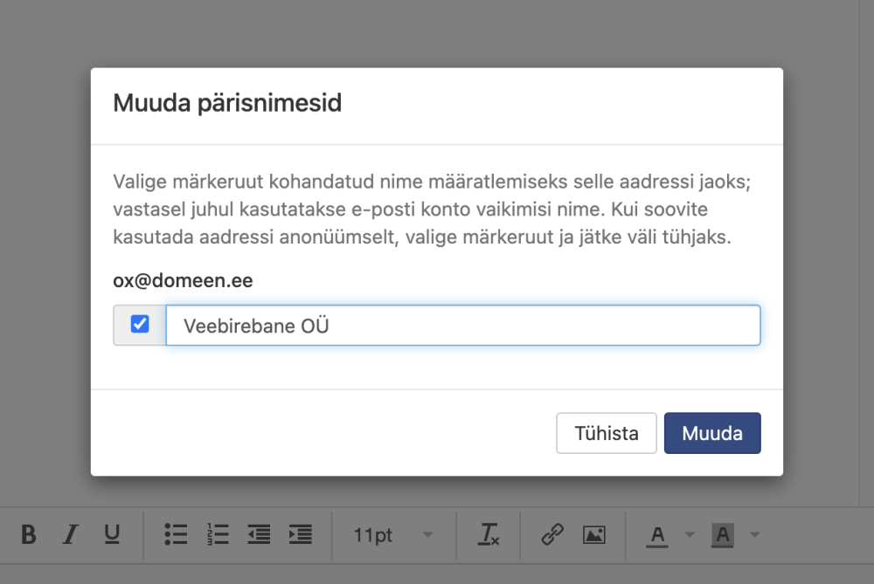Increase the paragraph indent
The width and height of the screenshot is (874, 584).
[x=300, y=534]
